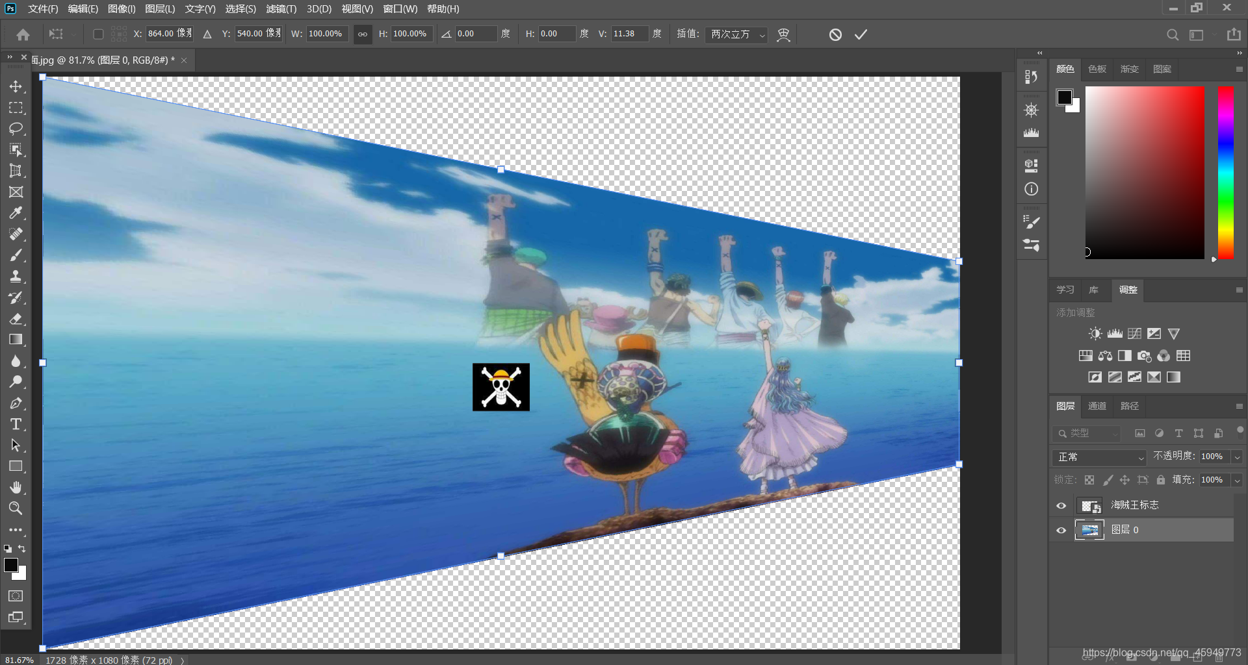Add a Brightness/Contrast adjustment
1248x665 pixels.
click(1095, 334)
